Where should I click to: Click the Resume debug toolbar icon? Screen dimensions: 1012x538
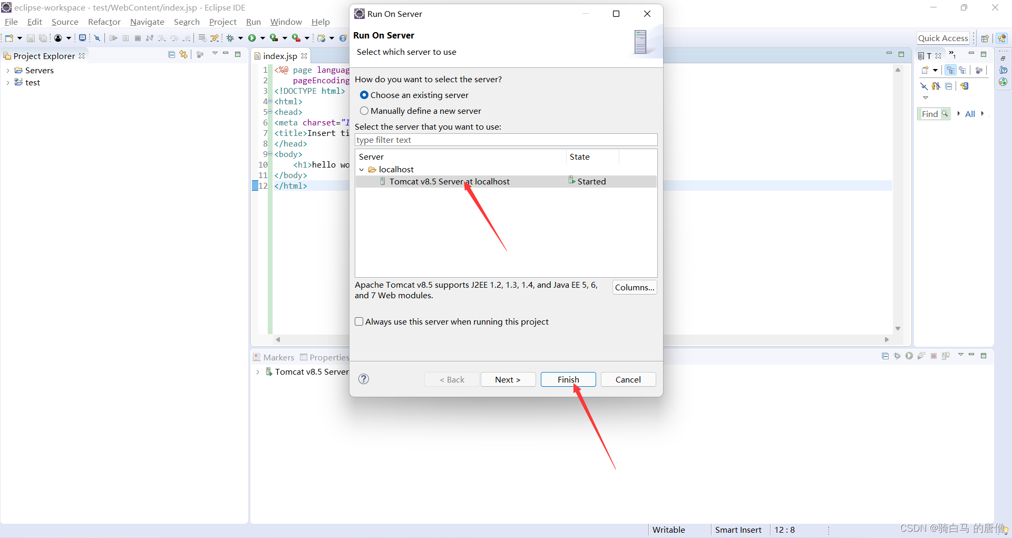tap(113, 38)
